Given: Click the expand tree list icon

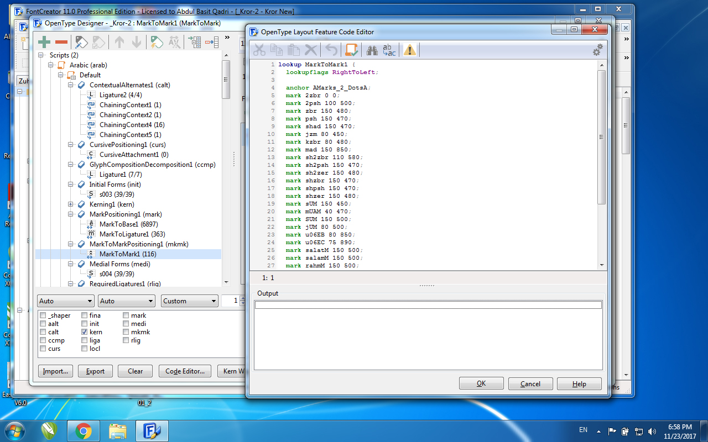Looking at the screenshot, I should click(195, 42).
